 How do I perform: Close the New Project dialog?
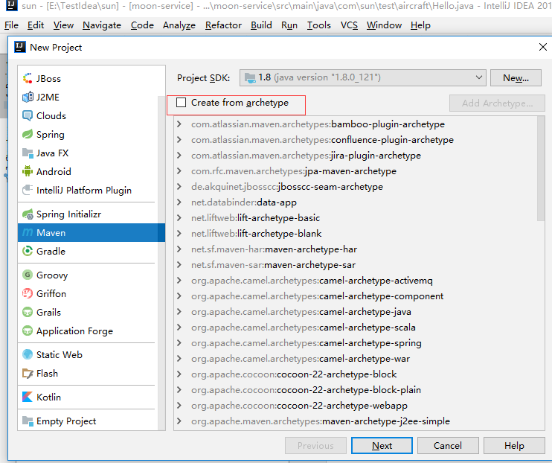click(x=543, y=47)
